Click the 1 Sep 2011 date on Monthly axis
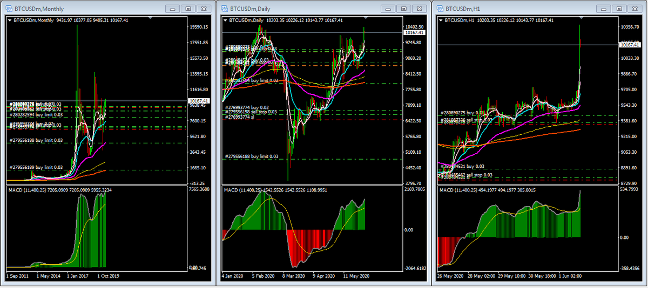This screenshot has width=648, height=288. point(18,275)
